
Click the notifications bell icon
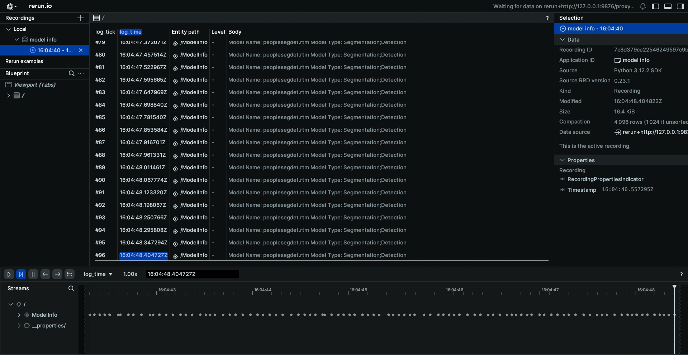(643, 6)
